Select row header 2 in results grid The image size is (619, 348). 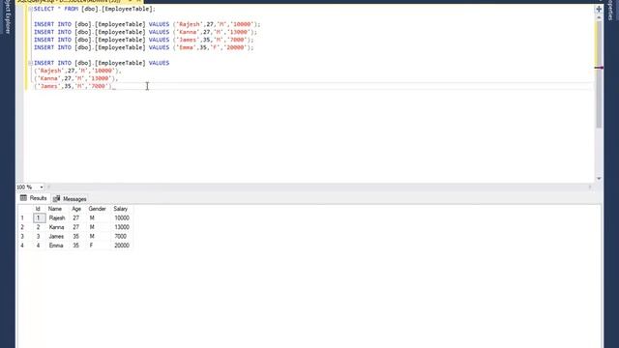point(24,227)
